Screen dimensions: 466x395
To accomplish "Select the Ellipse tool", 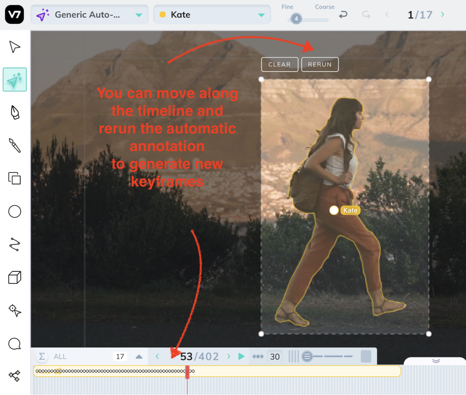I will [14, 211].
